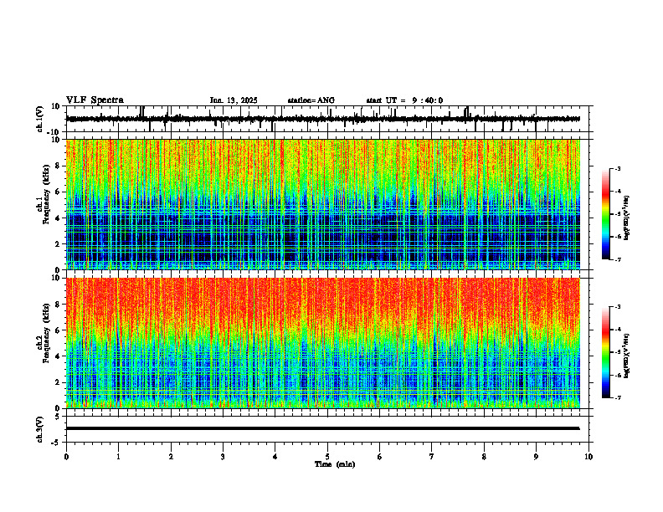Click the "ch.1(V)" waveform axis label
Viewport: 663px width, 512px height.
click(x=40, y=119)
